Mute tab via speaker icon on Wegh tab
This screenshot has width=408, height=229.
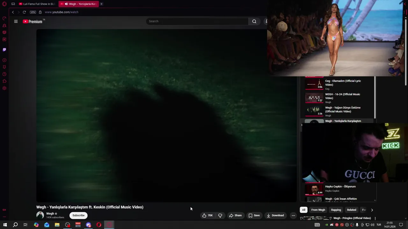[x=66, y=4]
